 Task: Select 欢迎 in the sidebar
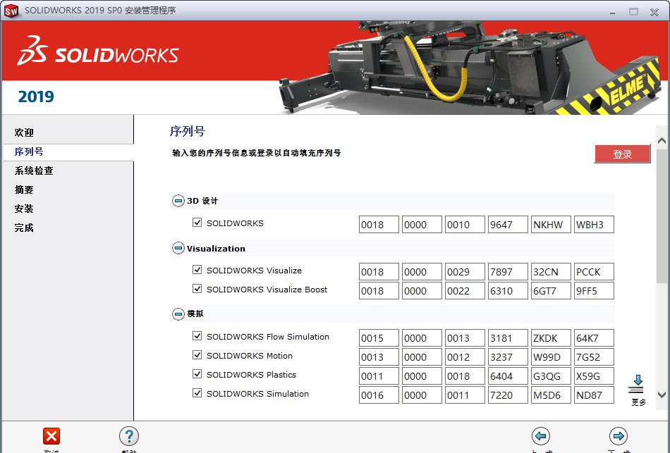click(x=24, y=132)
